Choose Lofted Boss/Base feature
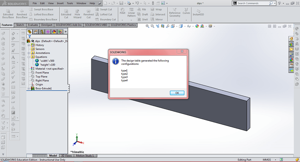 click(x=41, y=14)
